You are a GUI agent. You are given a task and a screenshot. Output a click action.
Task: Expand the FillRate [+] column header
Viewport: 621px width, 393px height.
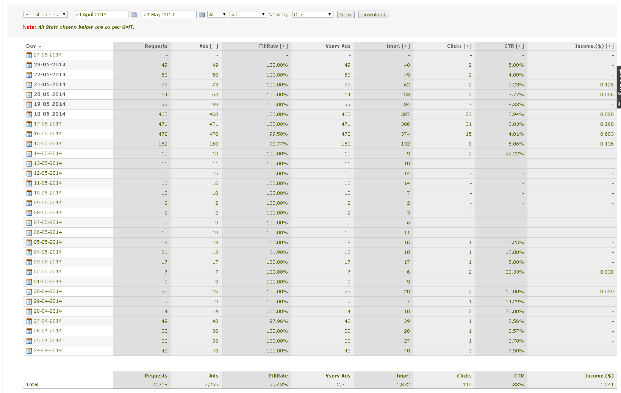[273, 46]
